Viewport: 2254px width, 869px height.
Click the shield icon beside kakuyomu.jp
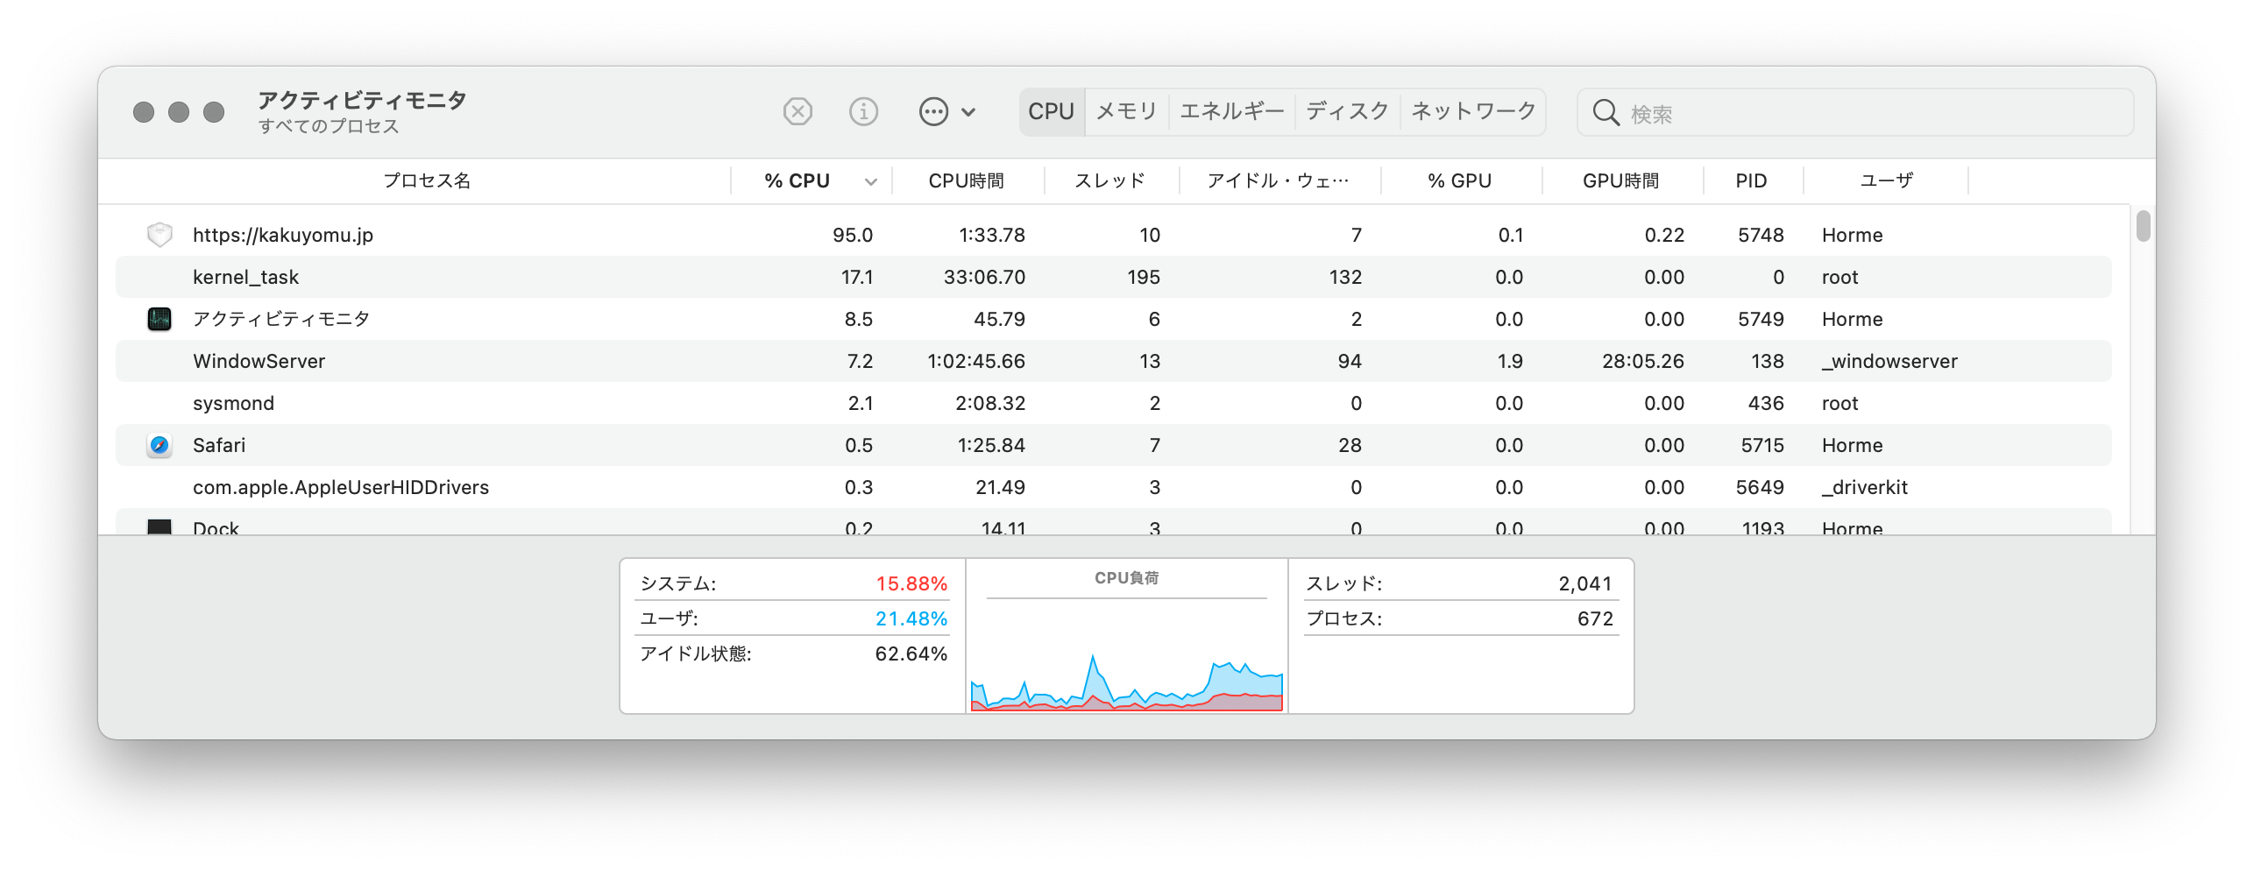(159, 235)
